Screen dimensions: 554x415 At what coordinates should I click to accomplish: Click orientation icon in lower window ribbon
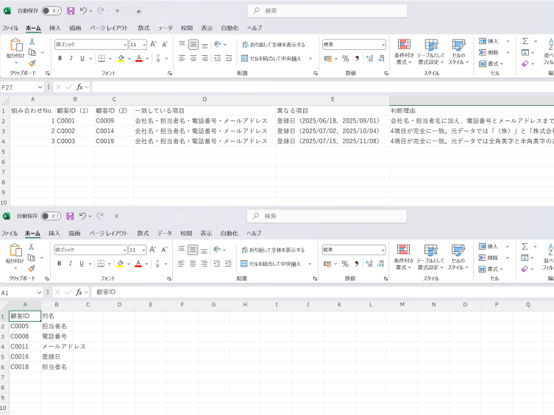point(216,250)
